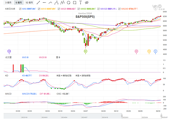Click the MA240 5764.77 value text
Viewport: 171px width, 120px height.
pos(129,9)
